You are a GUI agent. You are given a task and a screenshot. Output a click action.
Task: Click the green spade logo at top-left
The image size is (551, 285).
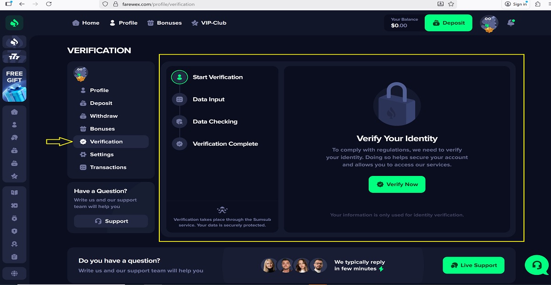coord(14,23)
